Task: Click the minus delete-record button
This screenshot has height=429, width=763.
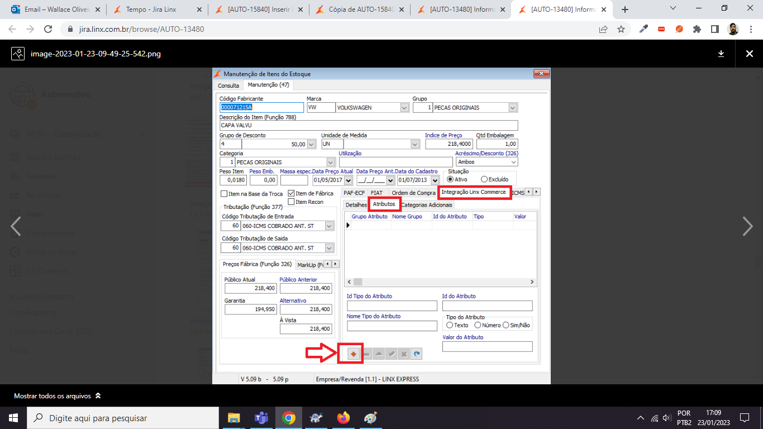Action: pos(366,354)
